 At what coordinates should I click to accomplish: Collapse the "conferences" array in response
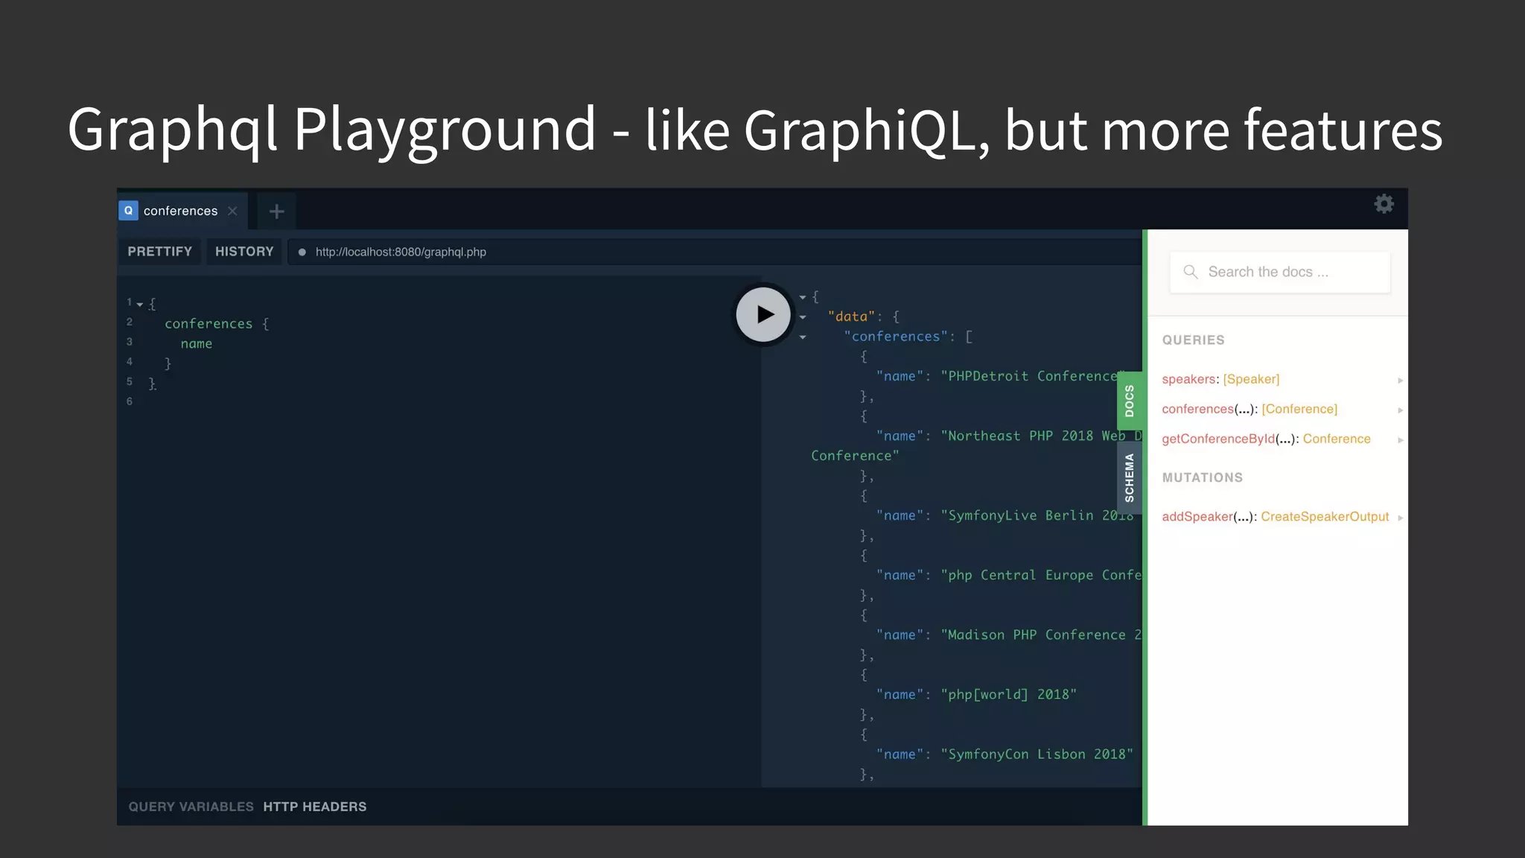[x=803, y=337]
